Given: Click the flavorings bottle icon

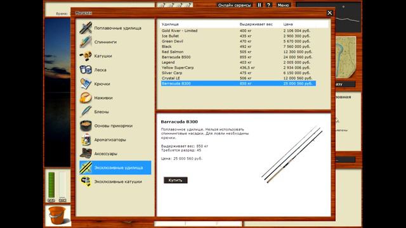Looking at the screenshot, I should point(86,139).
